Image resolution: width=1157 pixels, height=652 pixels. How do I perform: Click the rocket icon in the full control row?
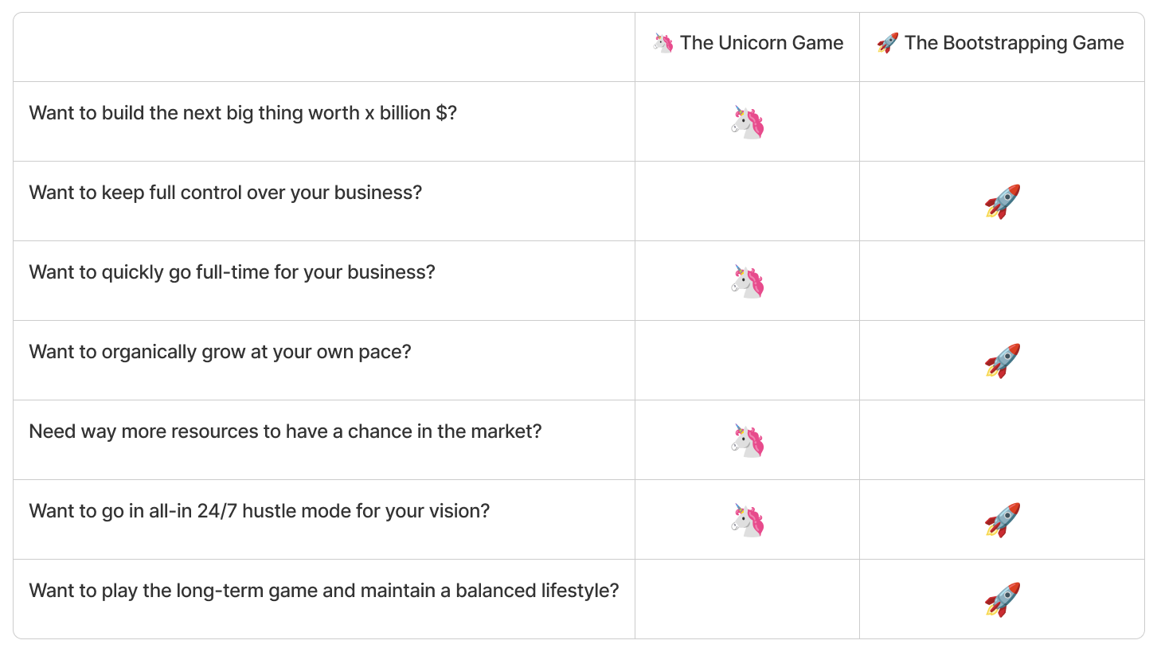point(1003,201)
